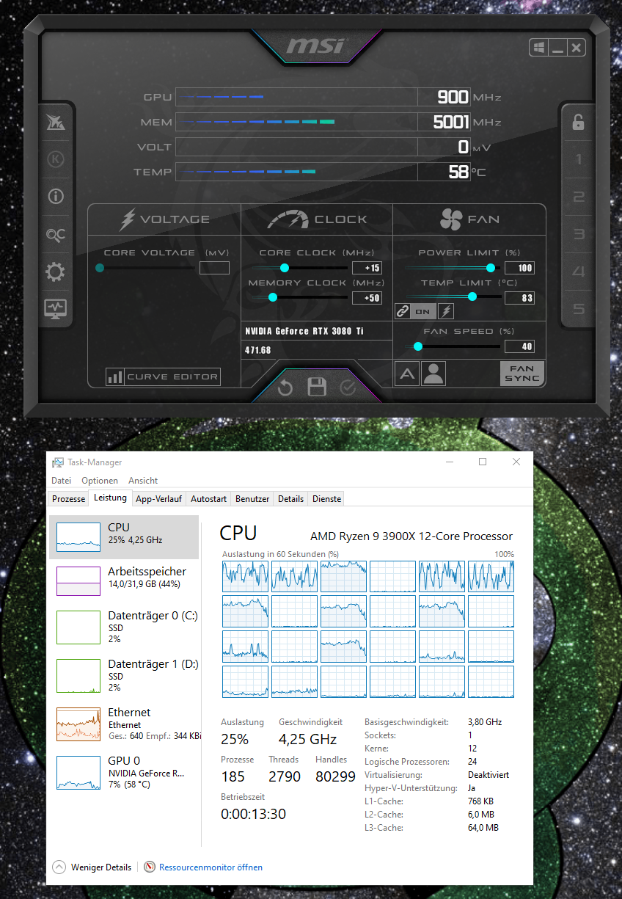Viewport: 622px width, 899px height.
Task: Close the MSI Afterburner window
Action: point(577,48)
